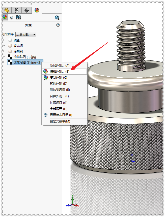Open scene, lights and cameras view icon
Image resolution: width=165 pixels, height=217 pixels.
[x=18, y=17]
